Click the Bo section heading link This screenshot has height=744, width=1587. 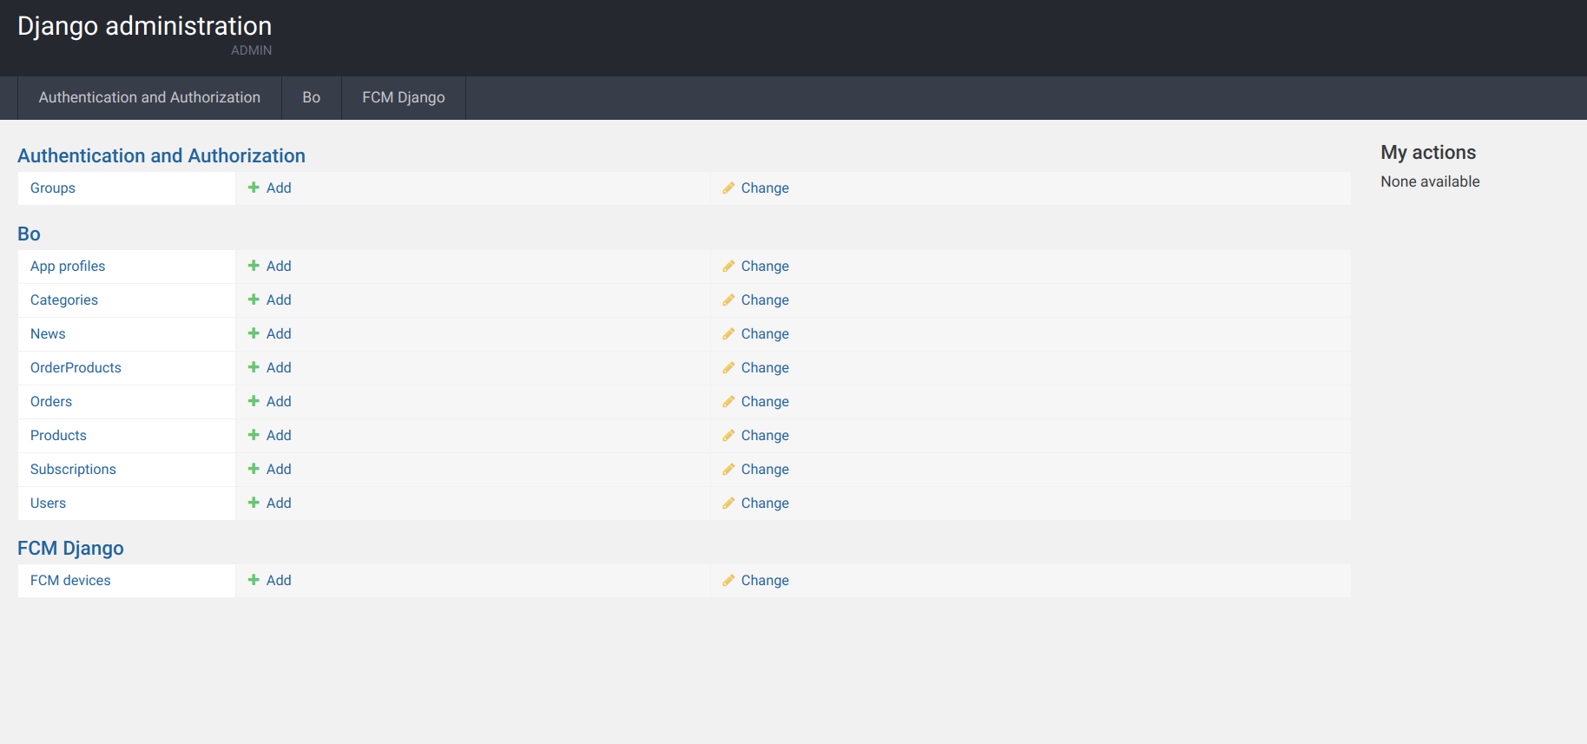(29, 234)
